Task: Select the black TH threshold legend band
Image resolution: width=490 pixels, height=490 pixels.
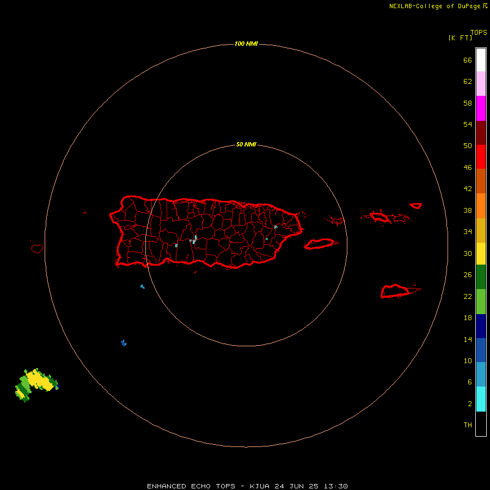Action: (481, 424)
